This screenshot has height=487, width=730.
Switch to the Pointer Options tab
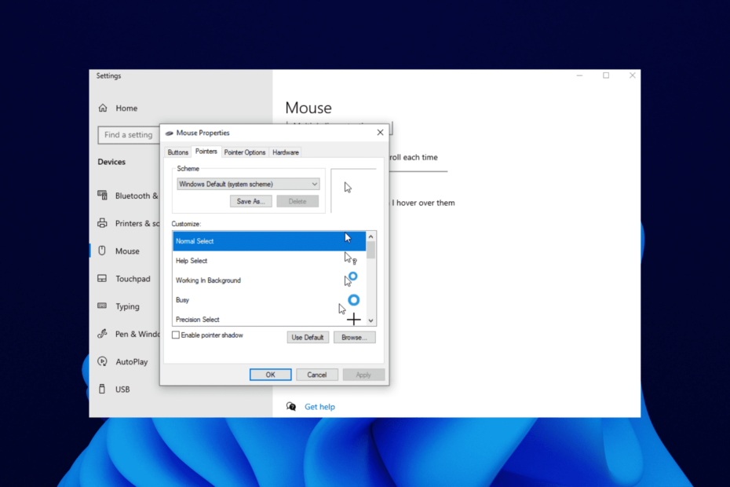244,152
